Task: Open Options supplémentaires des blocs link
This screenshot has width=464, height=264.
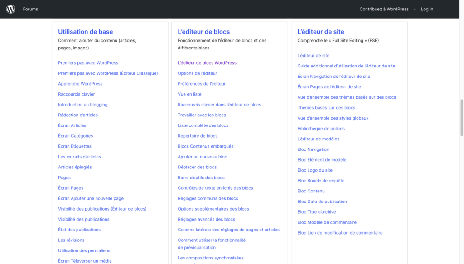Action: coord(213,209)
